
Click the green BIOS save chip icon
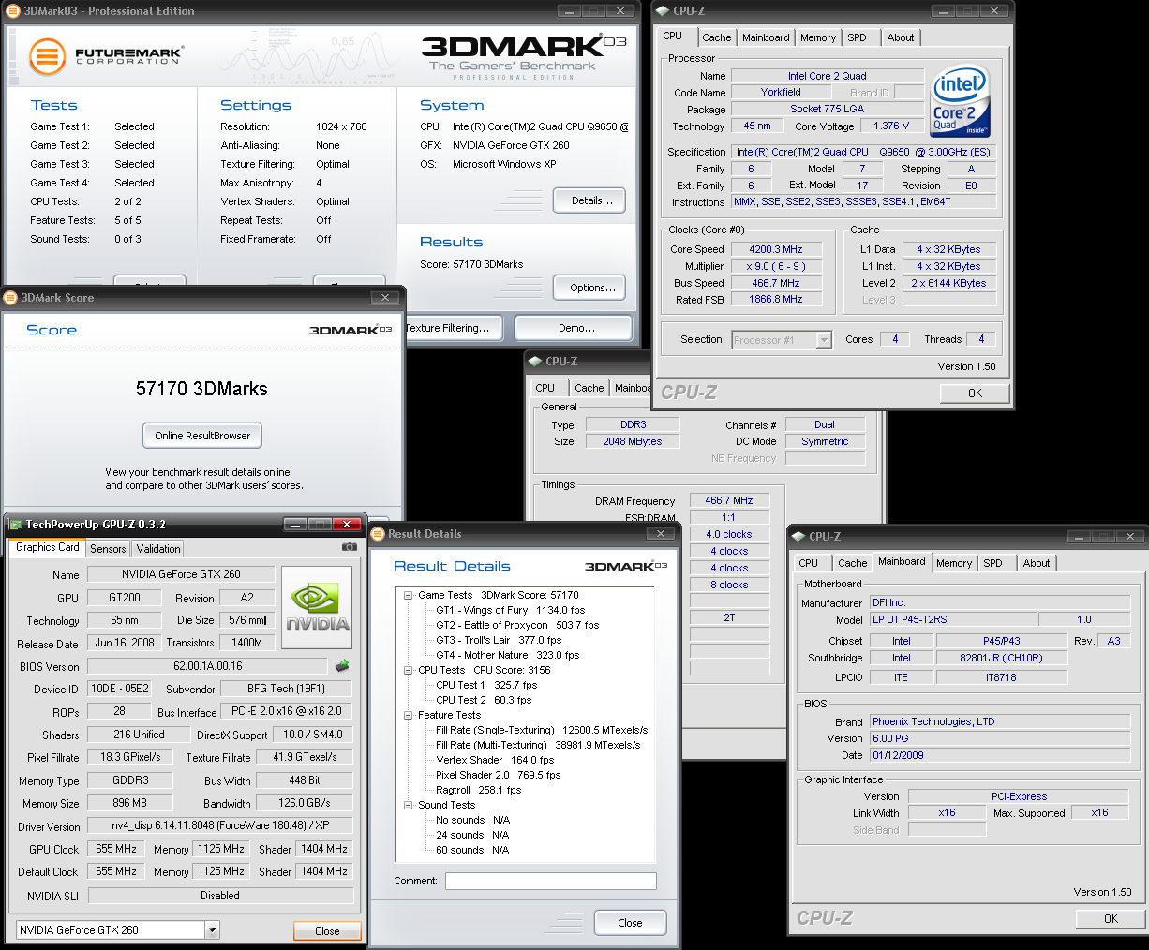[342, 666]
